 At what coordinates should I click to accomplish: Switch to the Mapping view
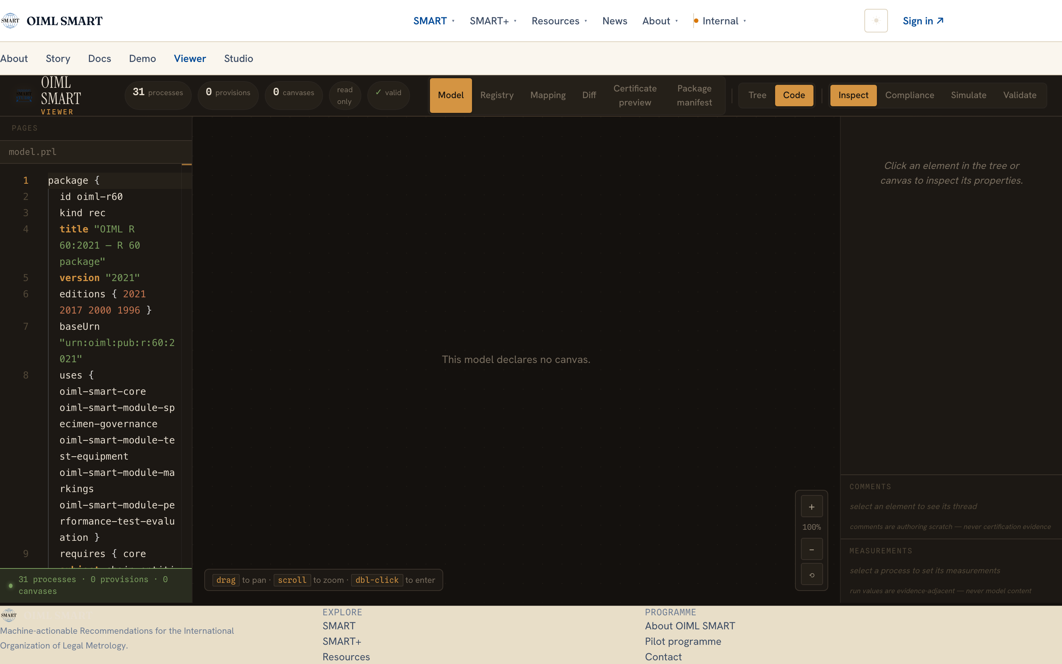548,95
